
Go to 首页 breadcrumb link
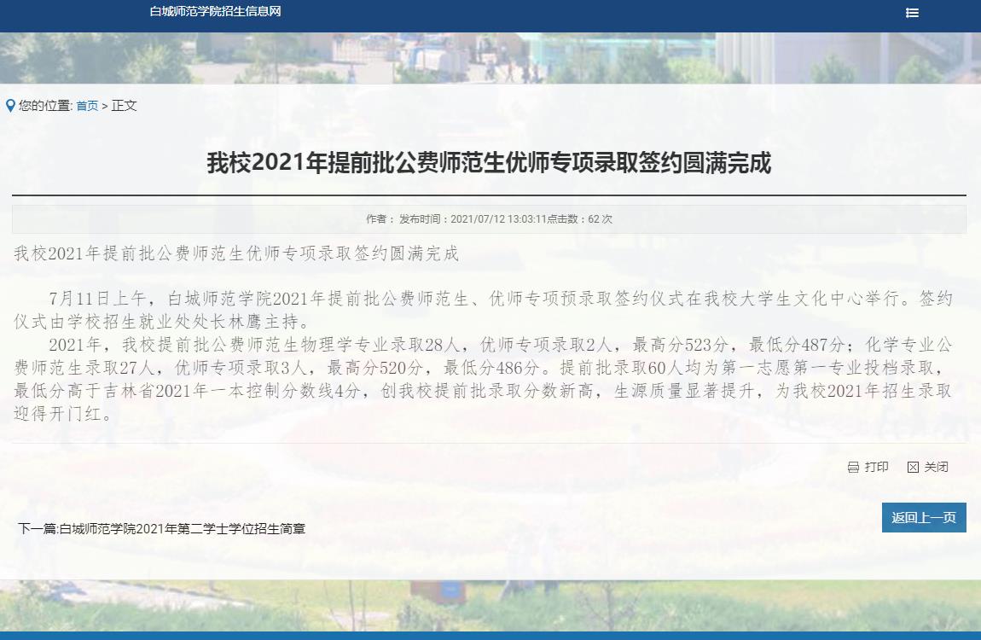tap(87, 106)
